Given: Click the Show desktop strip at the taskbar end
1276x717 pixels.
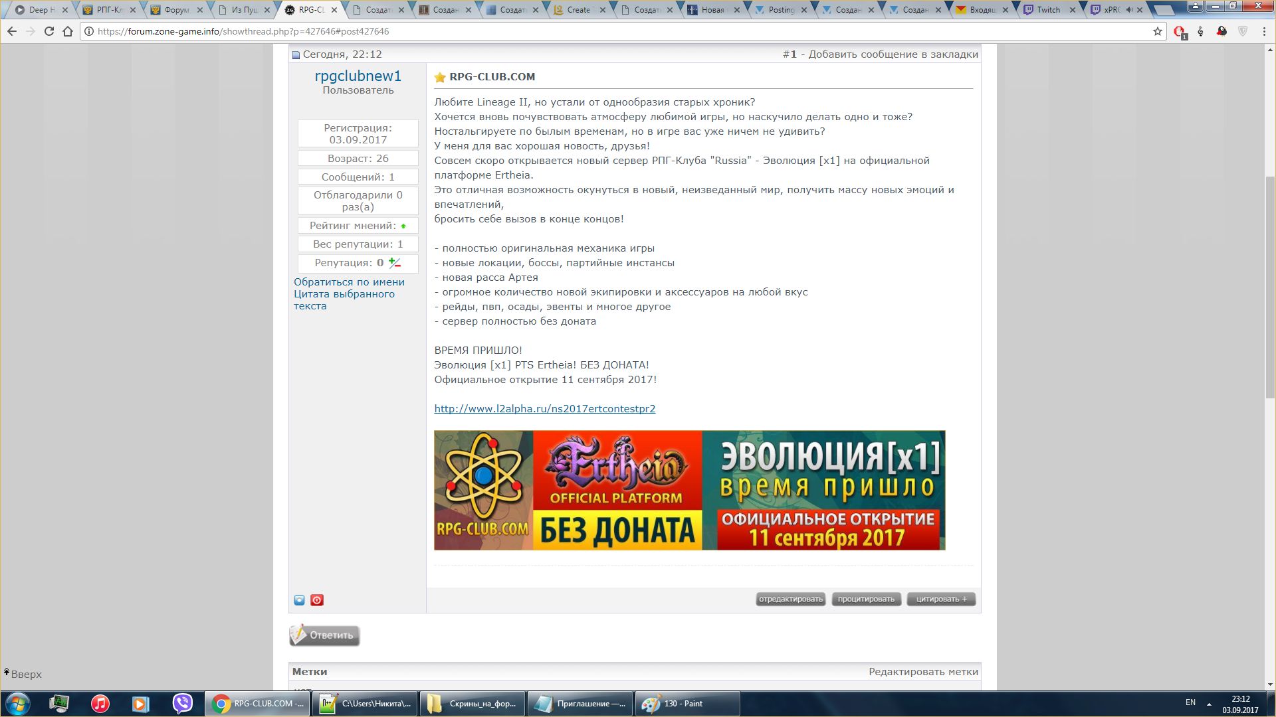Looking at the screenshot, I should [x=1271, y=704].
